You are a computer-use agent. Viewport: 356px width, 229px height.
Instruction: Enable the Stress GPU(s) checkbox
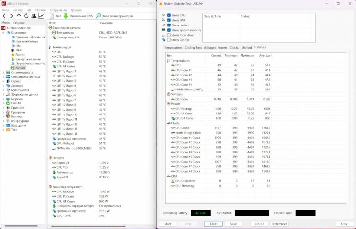point(169,40)
